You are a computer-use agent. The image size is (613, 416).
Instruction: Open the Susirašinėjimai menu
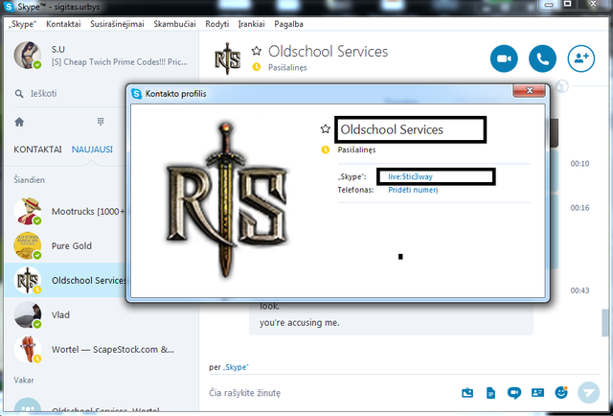tap(117, 24)
